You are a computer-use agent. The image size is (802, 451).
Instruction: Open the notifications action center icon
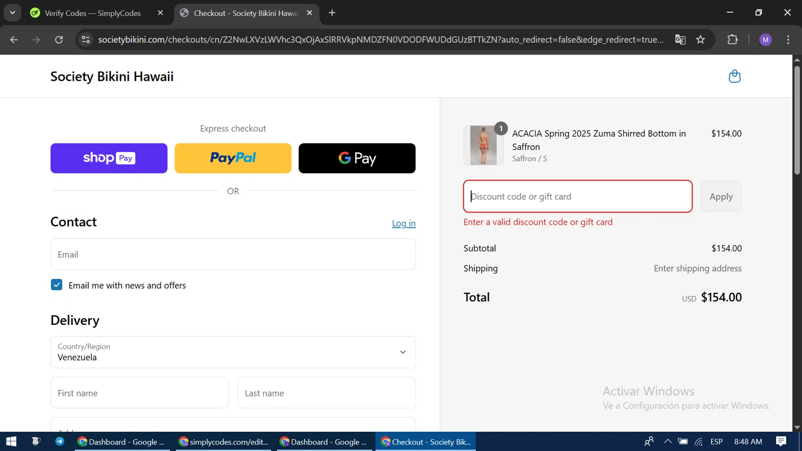tap(781, 441)
